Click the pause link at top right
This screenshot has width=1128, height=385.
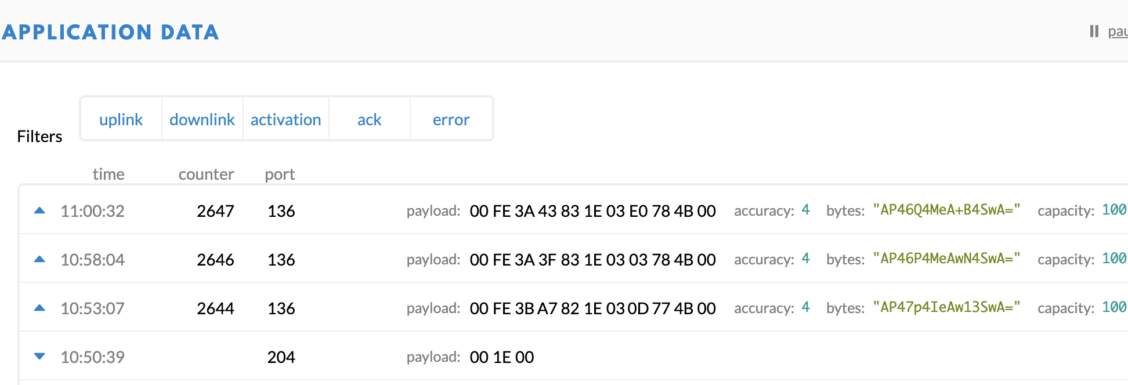tap(1118, 31)
